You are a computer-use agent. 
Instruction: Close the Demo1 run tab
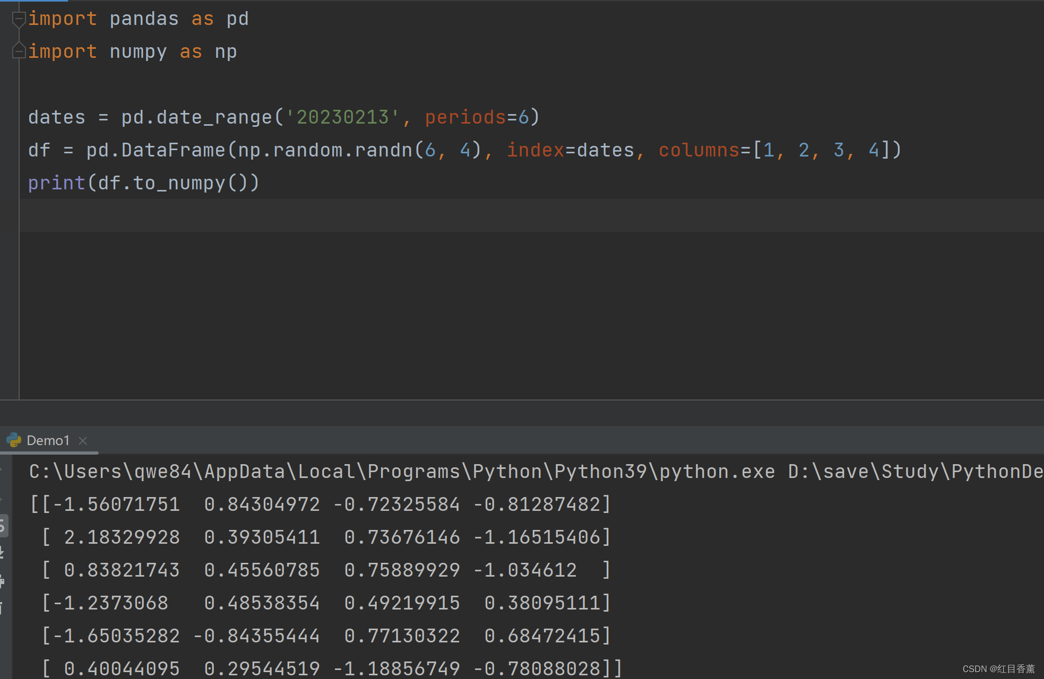click(x=83, y=440)
